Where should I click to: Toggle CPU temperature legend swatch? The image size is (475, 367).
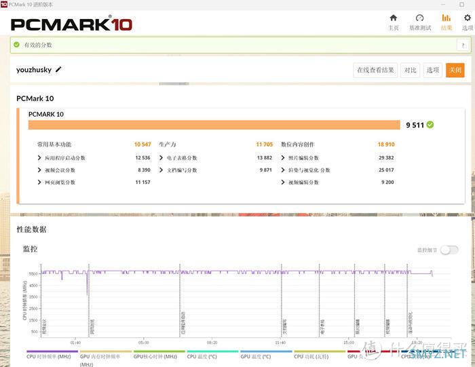pos(212,351)
